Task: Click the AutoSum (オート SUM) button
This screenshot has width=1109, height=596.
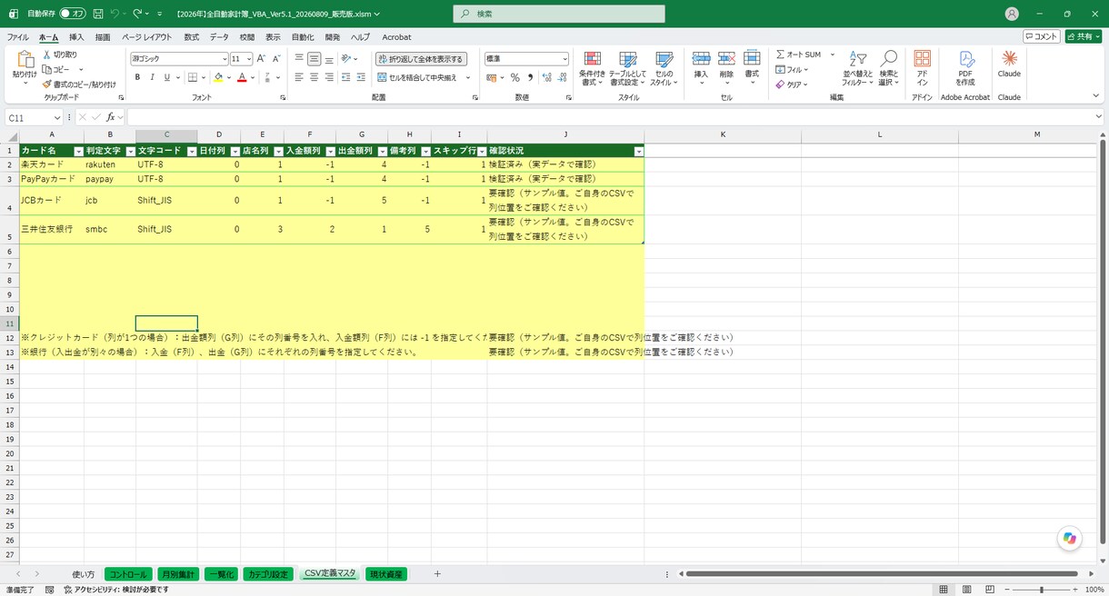Action: coord(798,55)
